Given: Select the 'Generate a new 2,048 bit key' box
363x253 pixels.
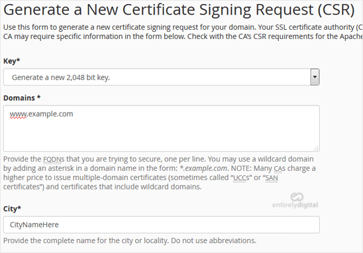Looking at the screenshot, I should pos(162,77).
